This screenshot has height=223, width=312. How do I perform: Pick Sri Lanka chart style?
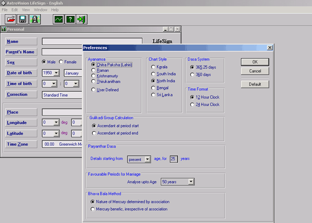click(162, 95)
